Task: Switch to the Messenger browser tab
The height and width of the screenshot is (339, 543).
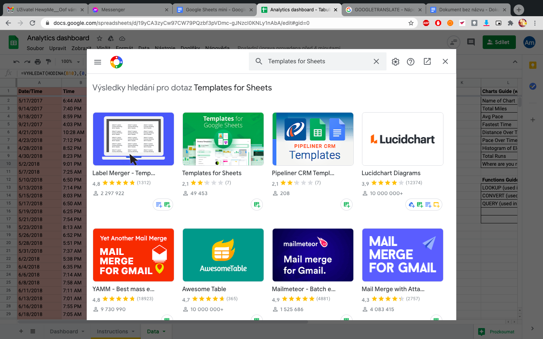Action: coord(130,10)
